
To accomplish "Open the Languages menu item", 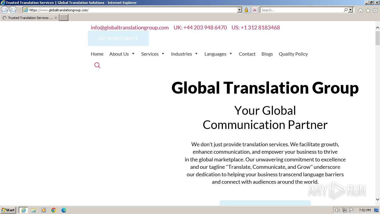I will [215, 54].
